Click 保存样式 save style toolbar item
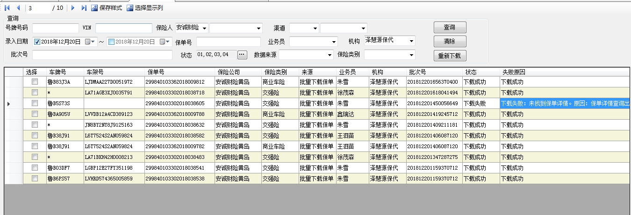 click(x=107, y=8)
